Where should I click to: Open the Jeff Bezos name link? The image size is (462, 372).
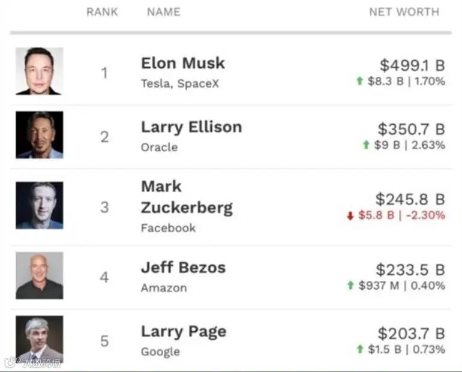pos(183,268)
